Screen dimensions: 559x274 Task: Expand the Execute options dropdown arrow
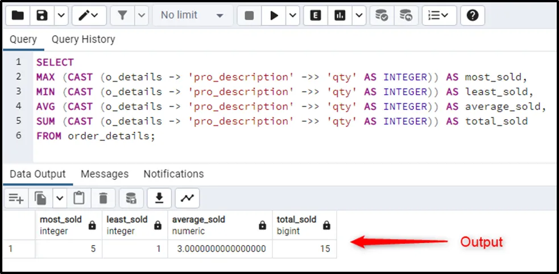click(x=293, y=15)
